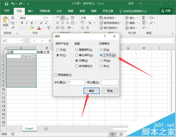Switch to the 公式 Formulas tab
The width and height of the screenshot is (176, 137).
[x=59, y=11]
